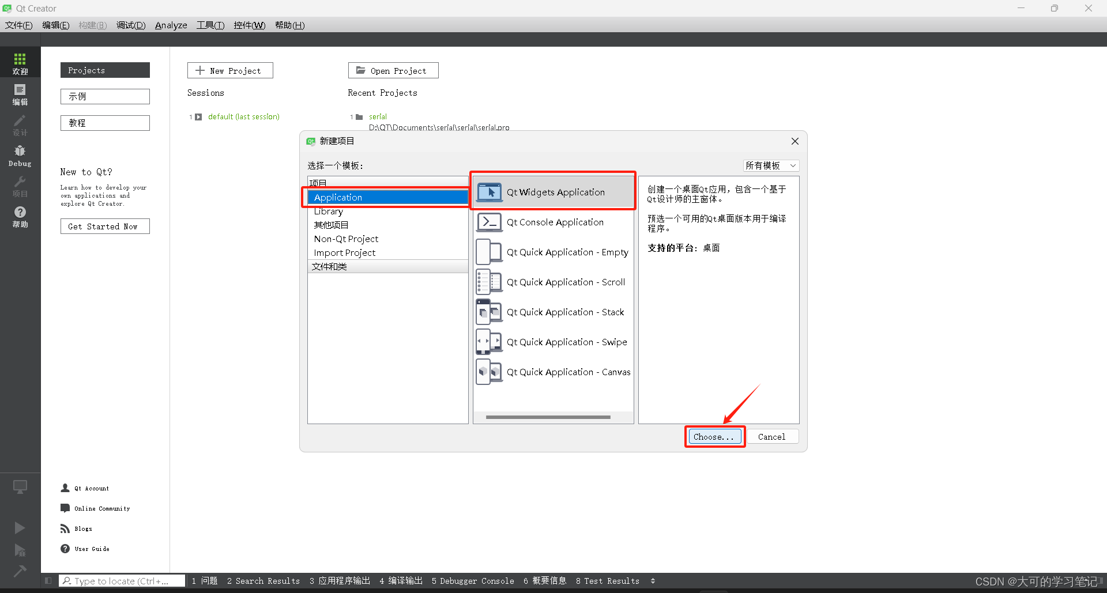This screenshot has width=1107, height=593.
Task: Select Qt Quick Application - Empty icon
Action: tap(490, 252)
